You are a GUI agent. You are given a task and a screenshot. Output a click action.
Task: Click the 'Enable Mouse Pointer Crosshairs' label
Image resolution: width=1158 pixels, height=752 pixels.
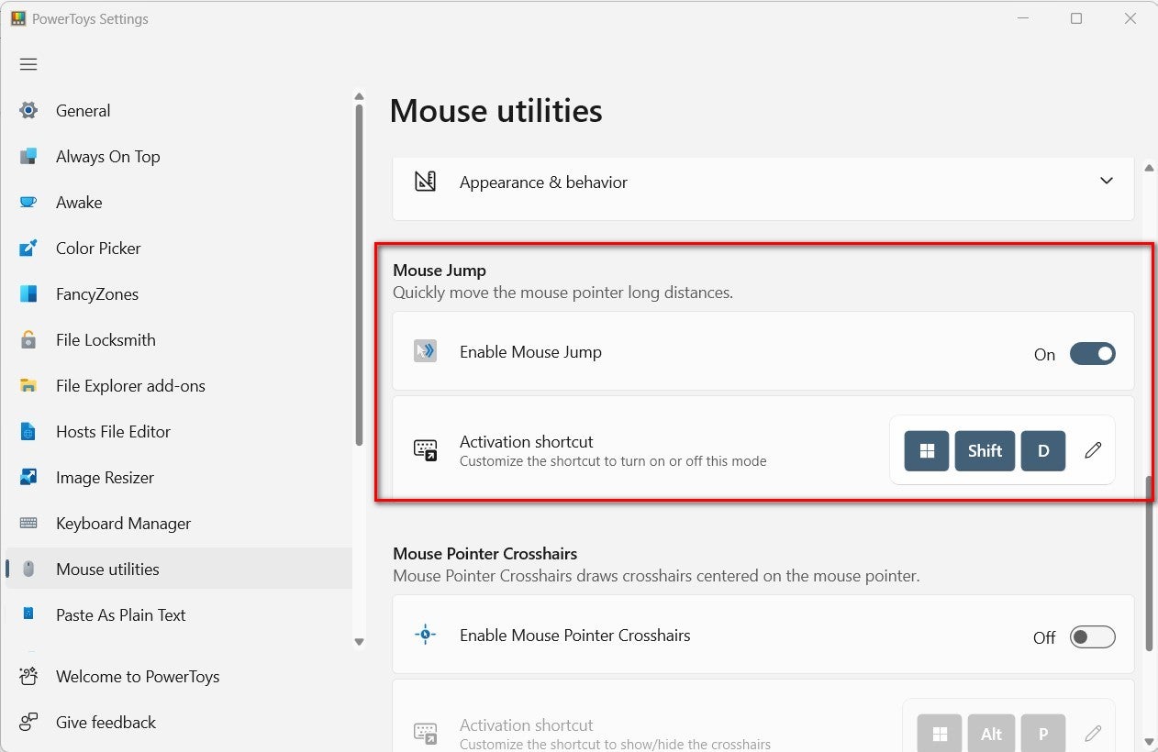click(x=574, y=635)
